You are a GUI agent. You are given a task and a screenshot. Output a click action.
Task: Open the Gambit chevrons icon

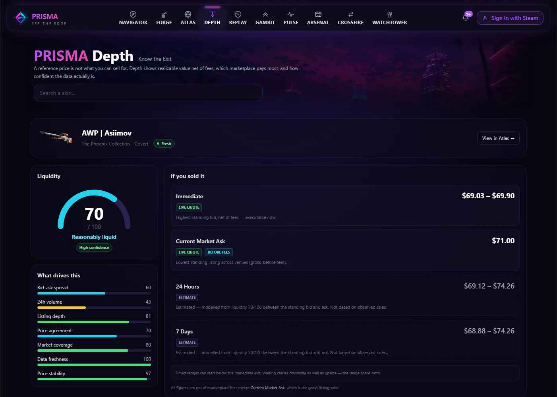tap(265, 15)
